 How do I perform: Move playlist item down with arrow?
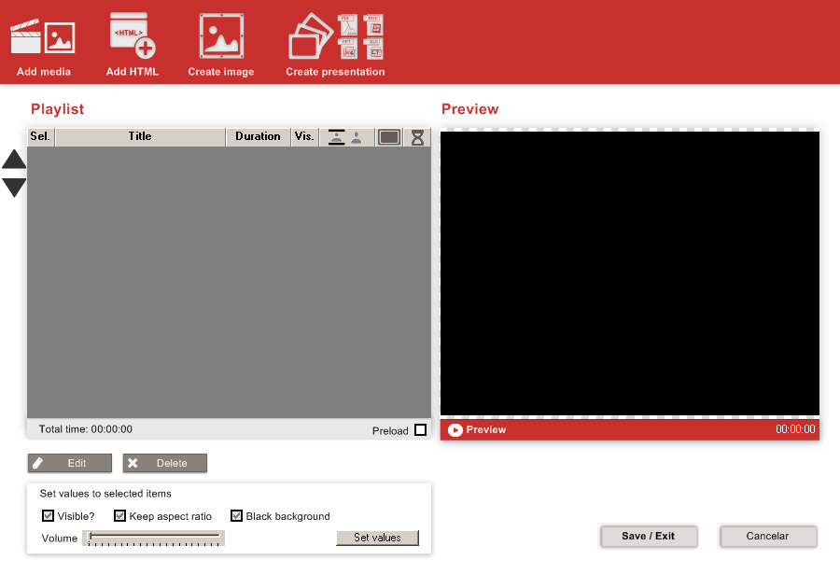click(14, 188)
